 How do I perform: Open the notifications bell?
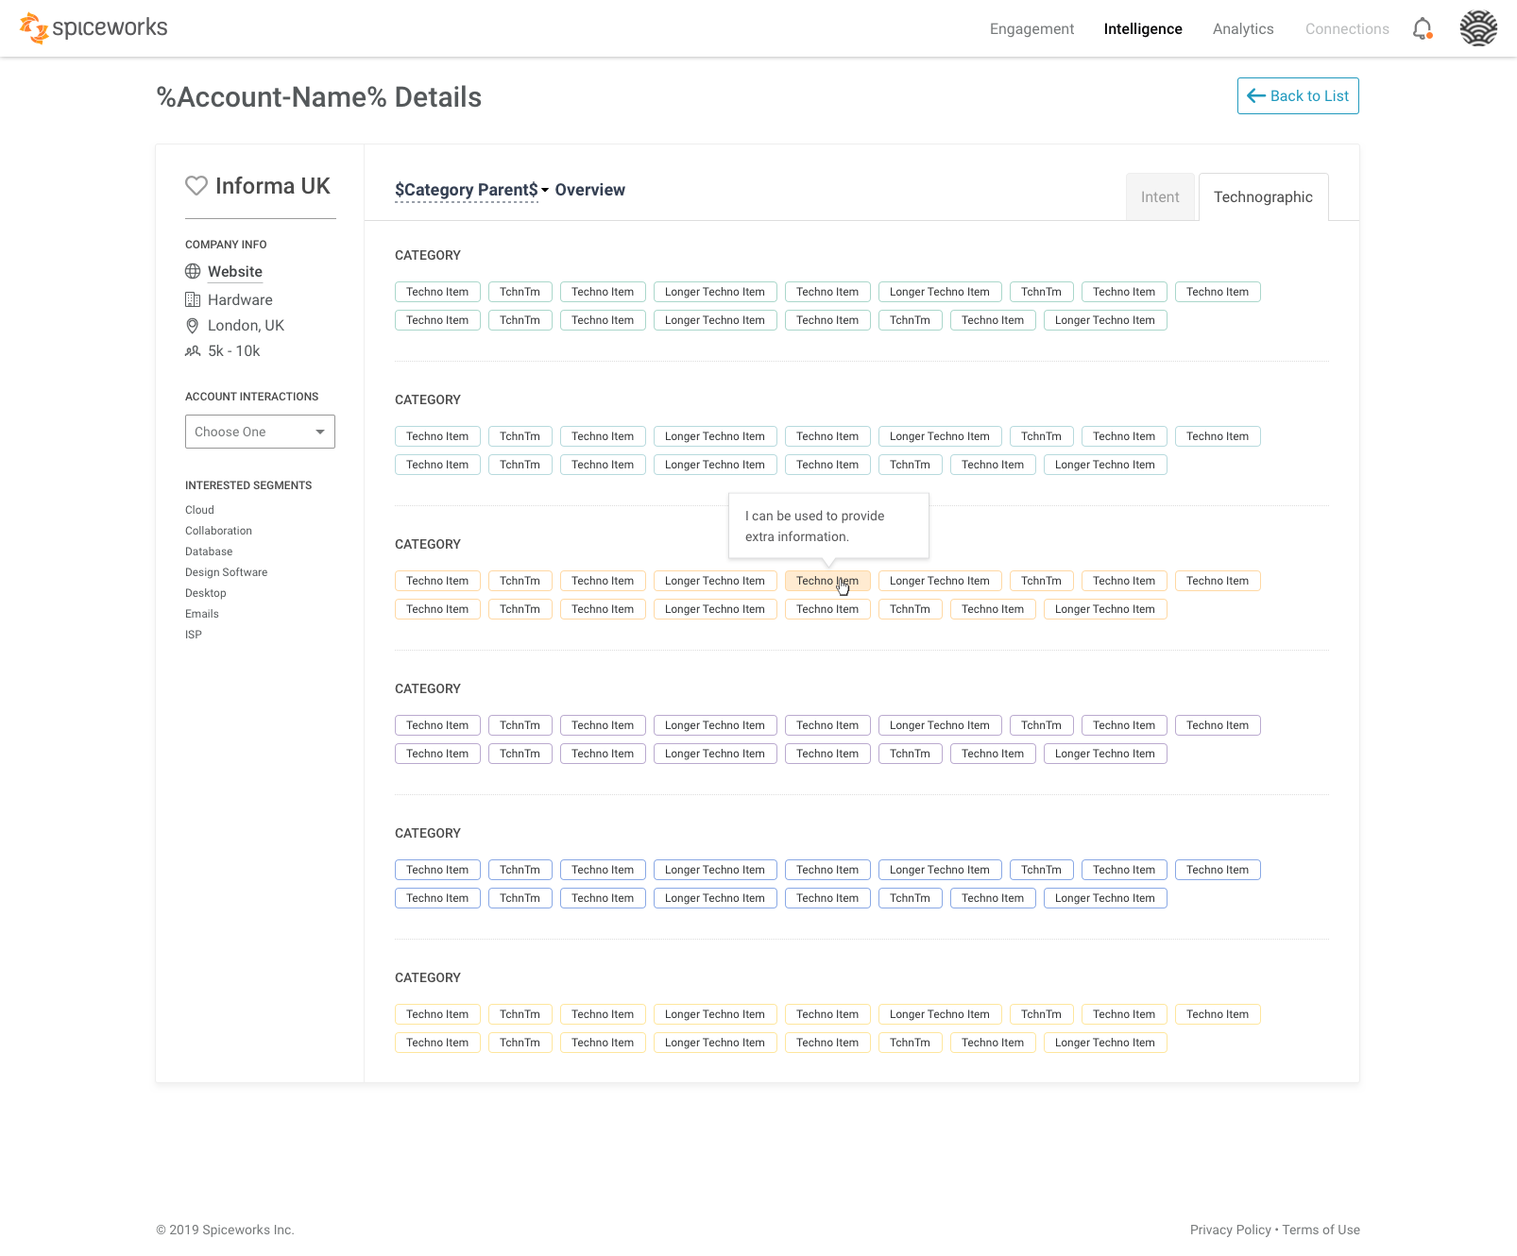point(1423,29)
